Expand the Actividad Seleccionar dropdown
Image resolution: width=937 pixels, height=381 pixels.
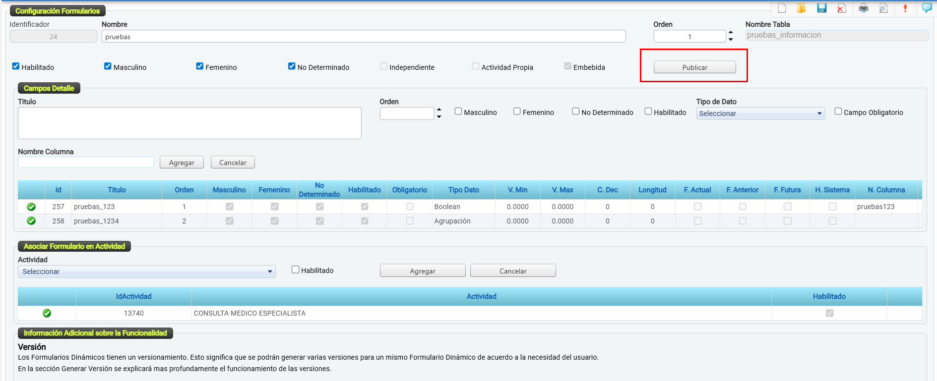click(146, 272)
